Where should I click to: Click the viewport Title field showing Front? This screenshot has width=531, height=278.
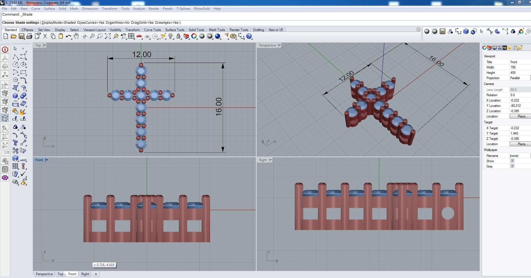520,62
